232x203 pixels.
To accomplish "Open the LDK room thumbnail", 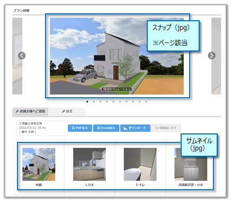I will [90, 164].
